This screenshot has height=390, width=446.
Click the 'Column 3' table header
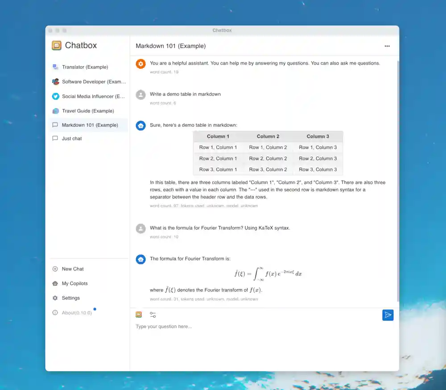click(x=318, y=137)
